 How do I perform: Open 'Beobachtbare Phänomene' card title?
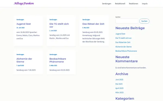(x=58, y=60)
